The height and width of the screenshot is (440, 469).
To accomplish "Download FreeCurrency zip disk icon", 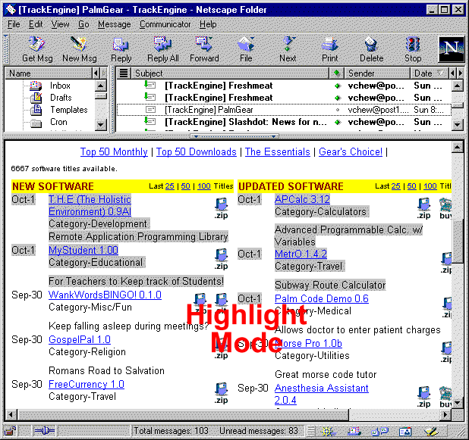I will coord(221,393).
